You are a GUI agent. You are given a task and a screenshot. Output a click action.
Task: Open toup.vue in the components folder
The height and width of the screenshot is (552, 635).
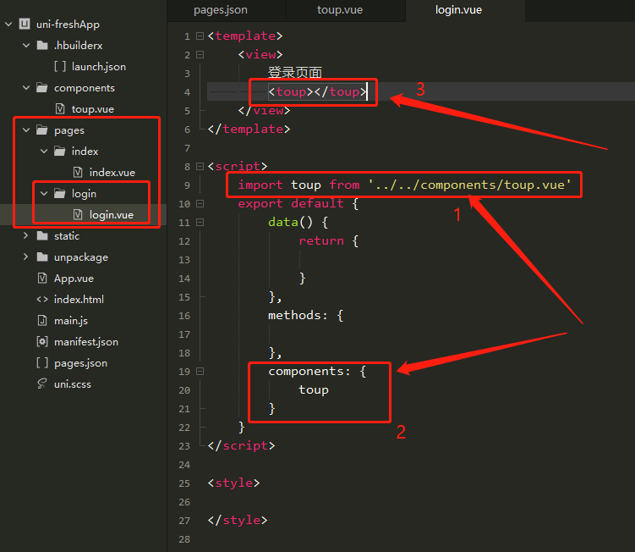[93, 109]
